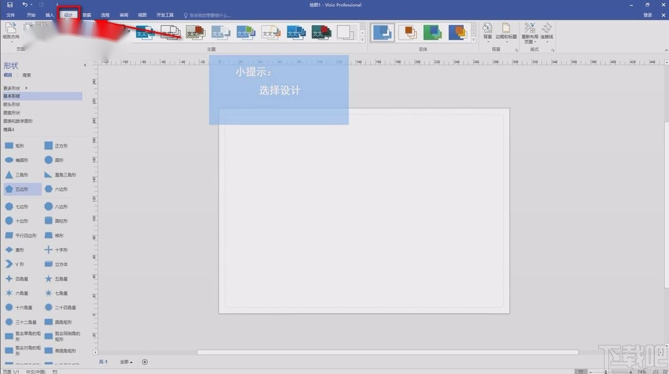Open the 开始 (Home) ribbon tab
This screenshot has height=374, width=669.
pyautogui.click(x=30, y=15)
